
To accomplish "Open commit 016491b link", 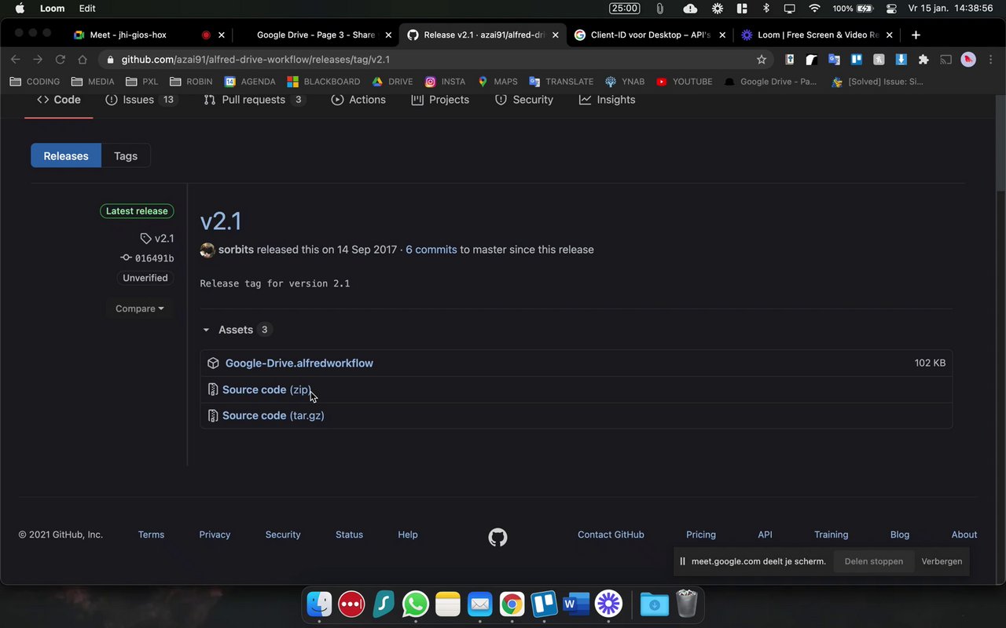I will click(154, 258).
